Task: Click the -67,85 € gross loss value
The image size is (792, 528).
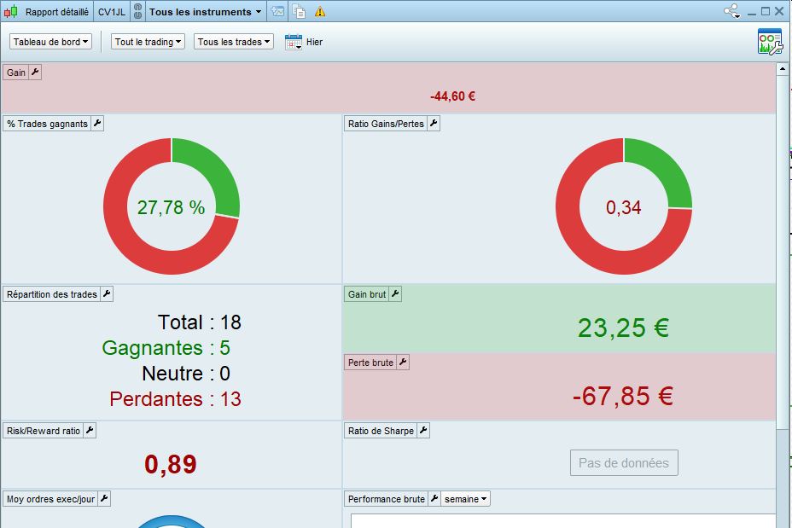Action: pyautogui.click(x=623, y=396)
